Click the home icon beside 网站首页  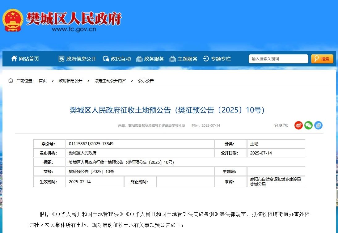point(14,59)
